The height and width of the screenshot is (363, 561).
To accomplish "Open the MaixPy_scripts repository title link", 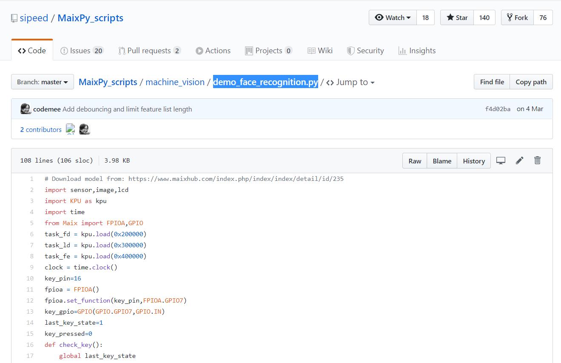I will pos(90,18).
